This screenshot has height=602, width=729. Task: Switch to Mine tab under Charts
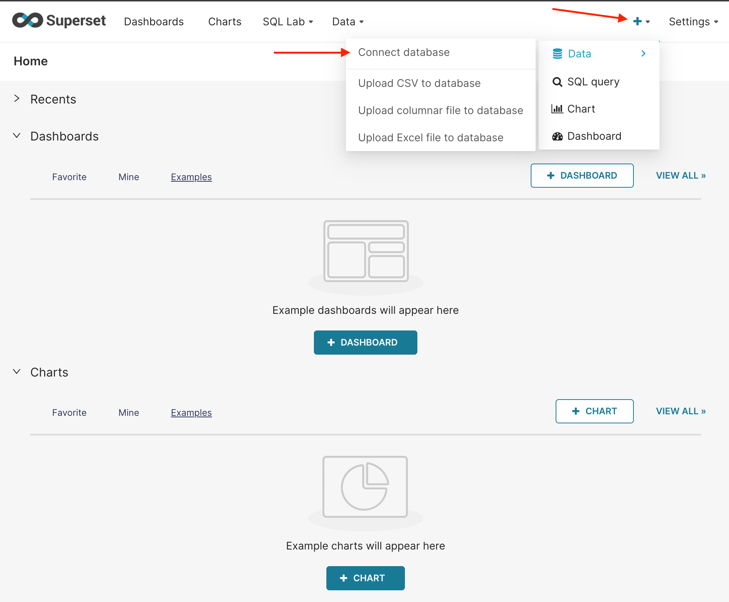tap(128, 412)
